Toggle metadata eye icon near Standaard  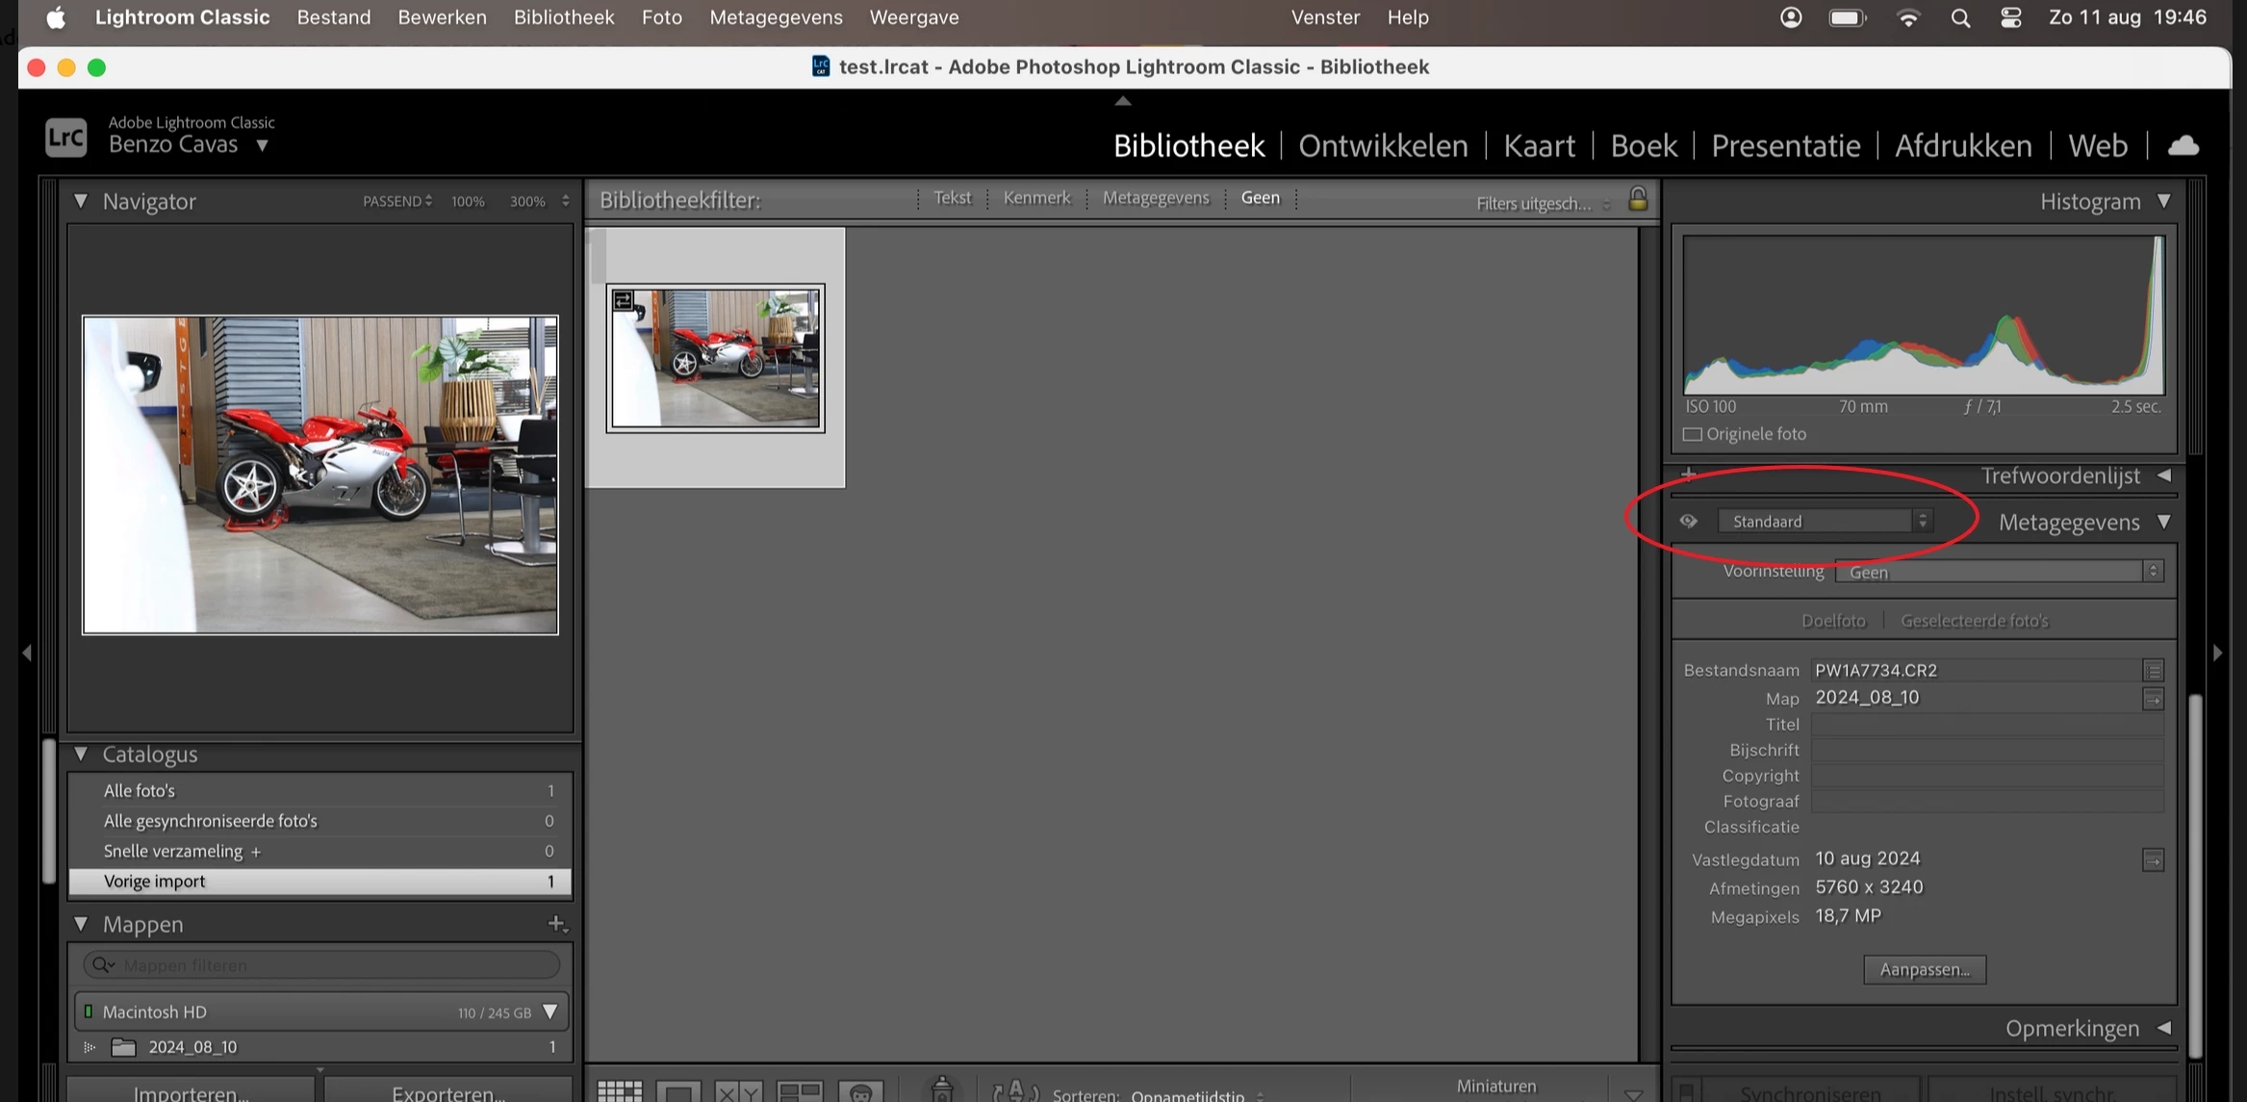pos(1689,522)
